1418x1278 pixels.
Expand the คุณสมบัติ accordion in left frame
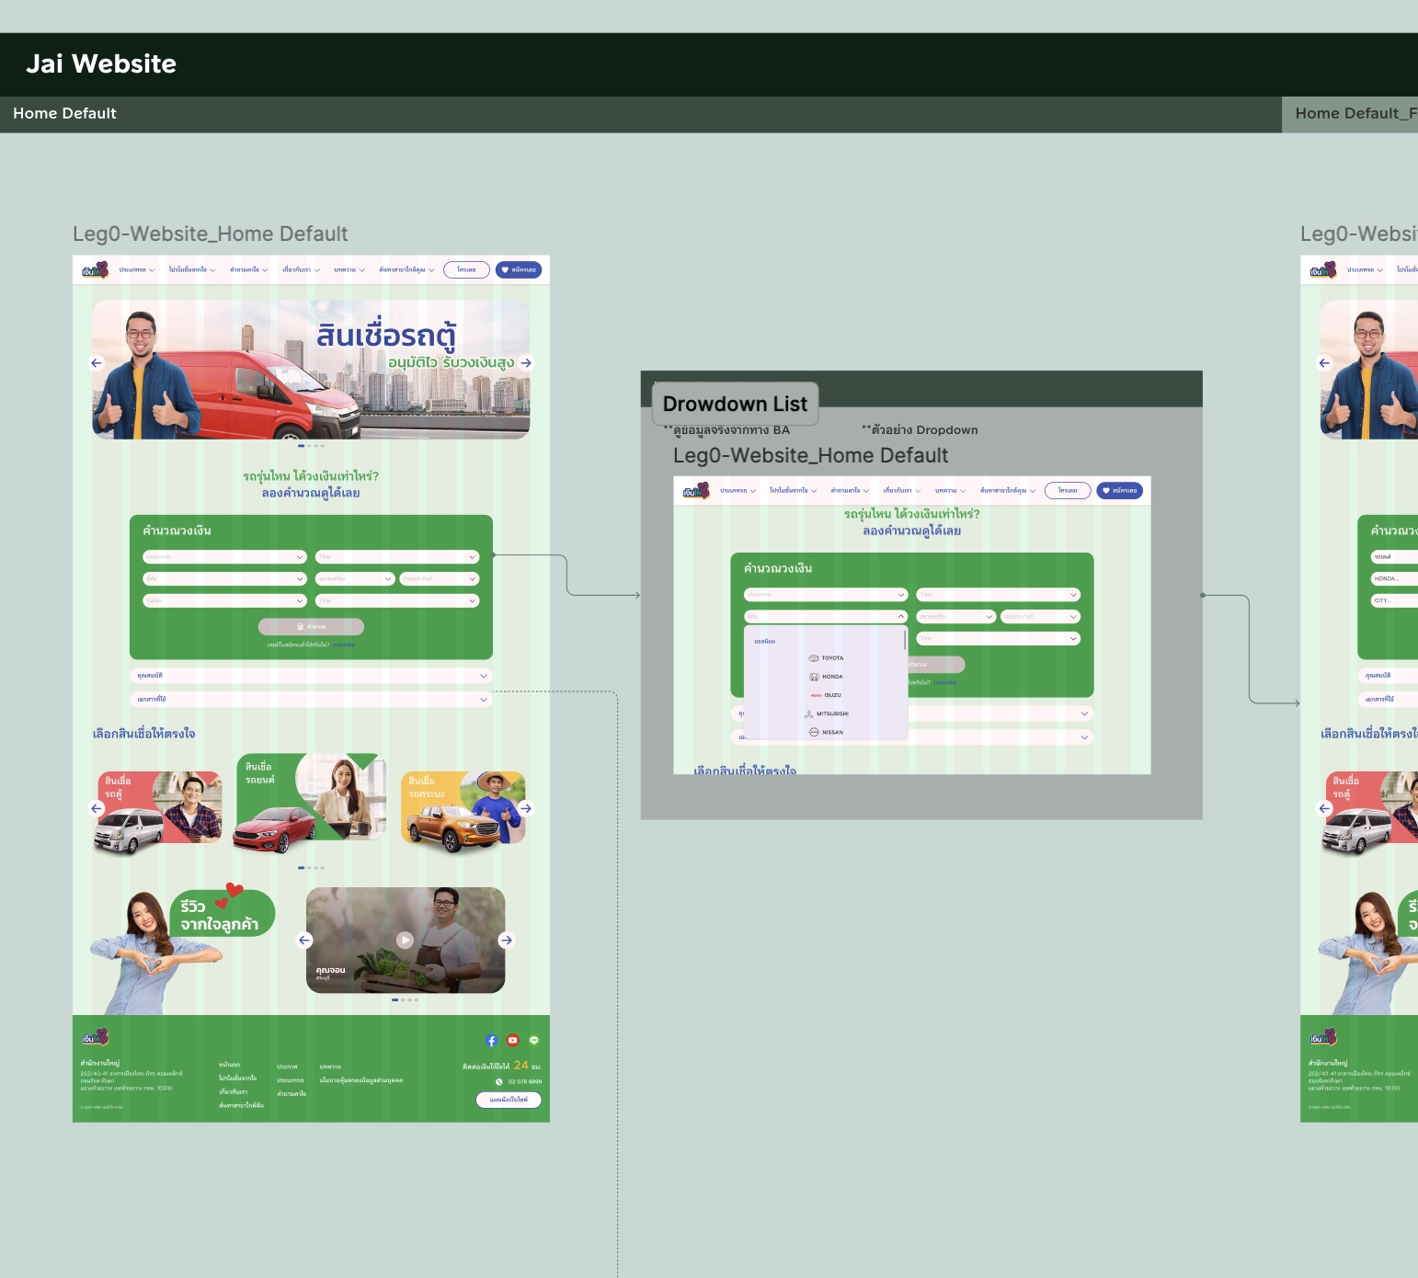tap(311, 676)
